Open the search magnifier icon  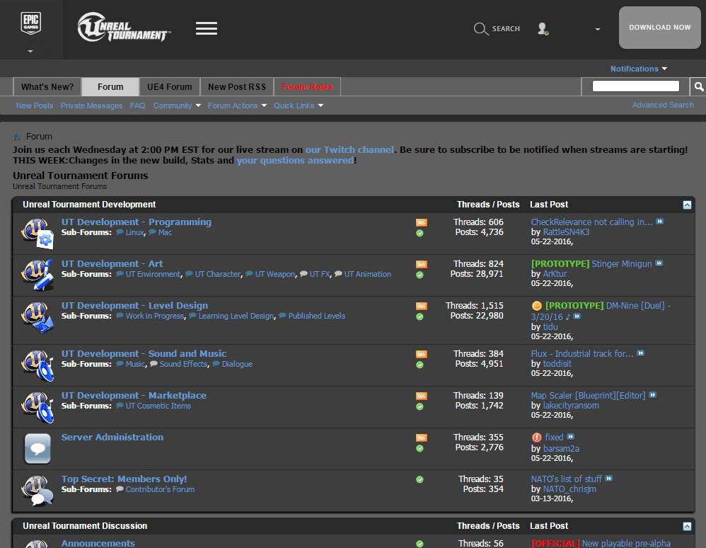click(481, 29)
